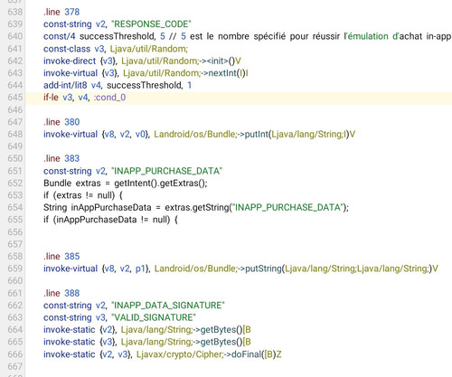Screen dimensions: 452x377
Task: Click the nextInt(I)I method call
Action: point(228,73)
